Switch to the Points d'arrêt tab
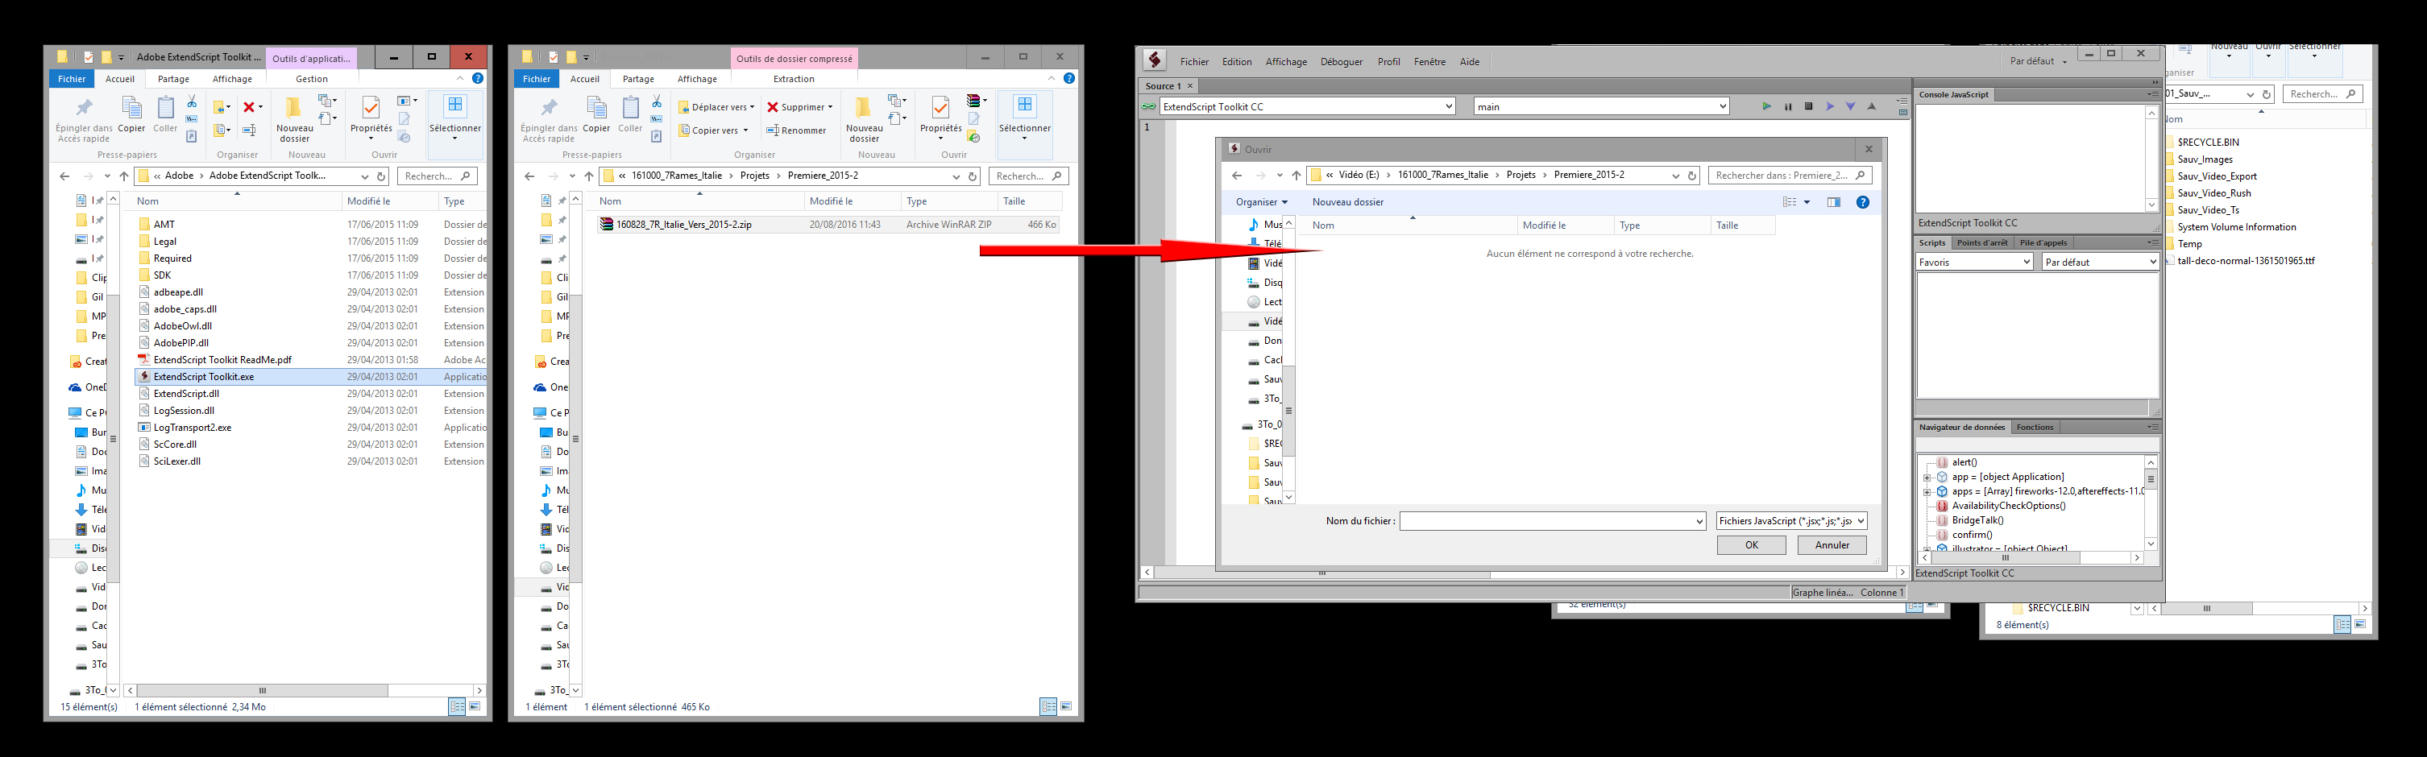Screen dimensions: 2427x757 coord(1981,243)
